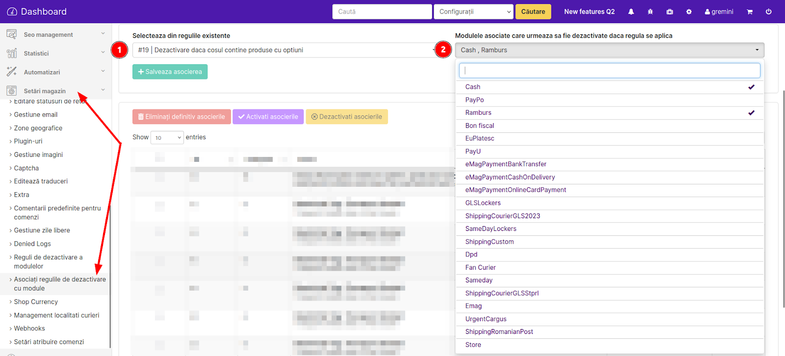Open the gear settings icon in header

pos(689,12)
